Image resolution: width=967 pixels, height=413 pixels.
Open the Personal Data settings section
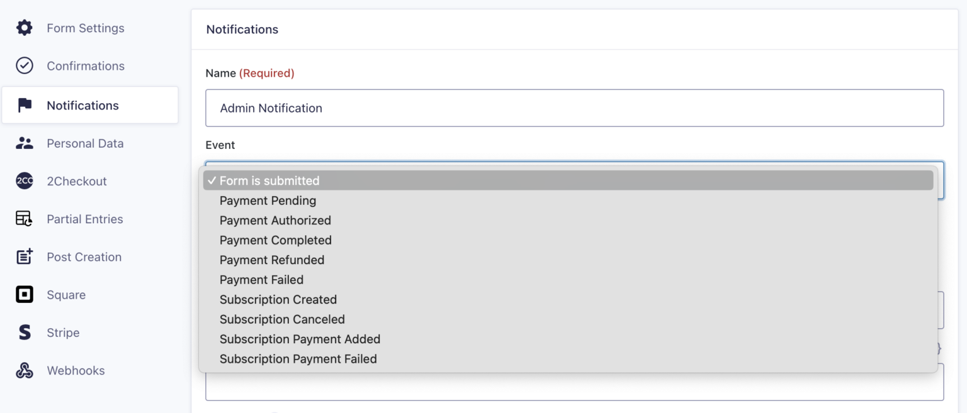84,143
